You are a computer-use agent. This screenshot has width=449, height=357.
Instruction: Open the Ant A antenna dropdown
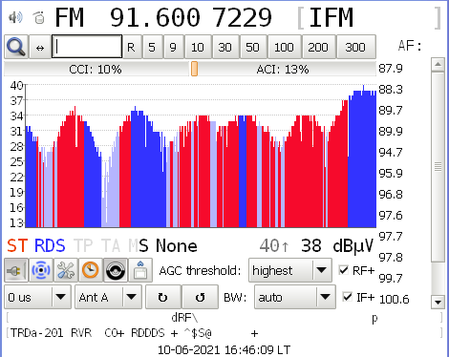[x=108, y=297]
